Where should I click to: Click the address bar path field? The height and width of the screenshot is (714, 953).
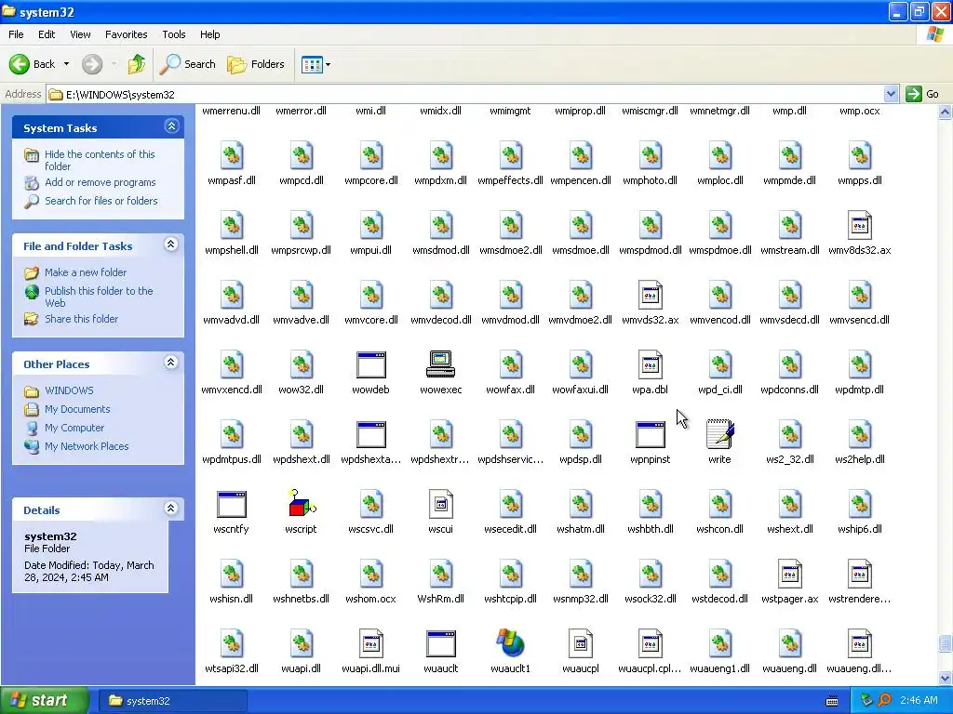pos(465,94)
